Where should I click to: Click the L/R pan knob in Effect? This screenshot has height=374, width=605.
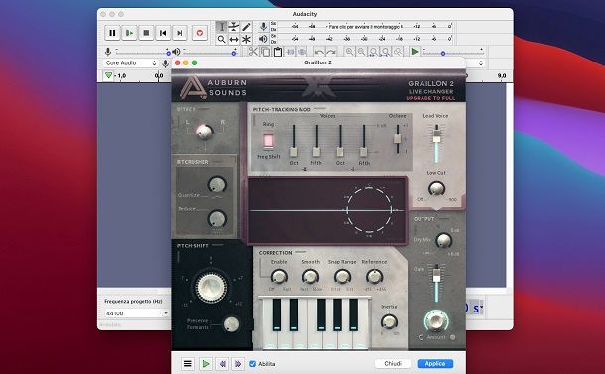pyautogui.click(x=205, y=132)
